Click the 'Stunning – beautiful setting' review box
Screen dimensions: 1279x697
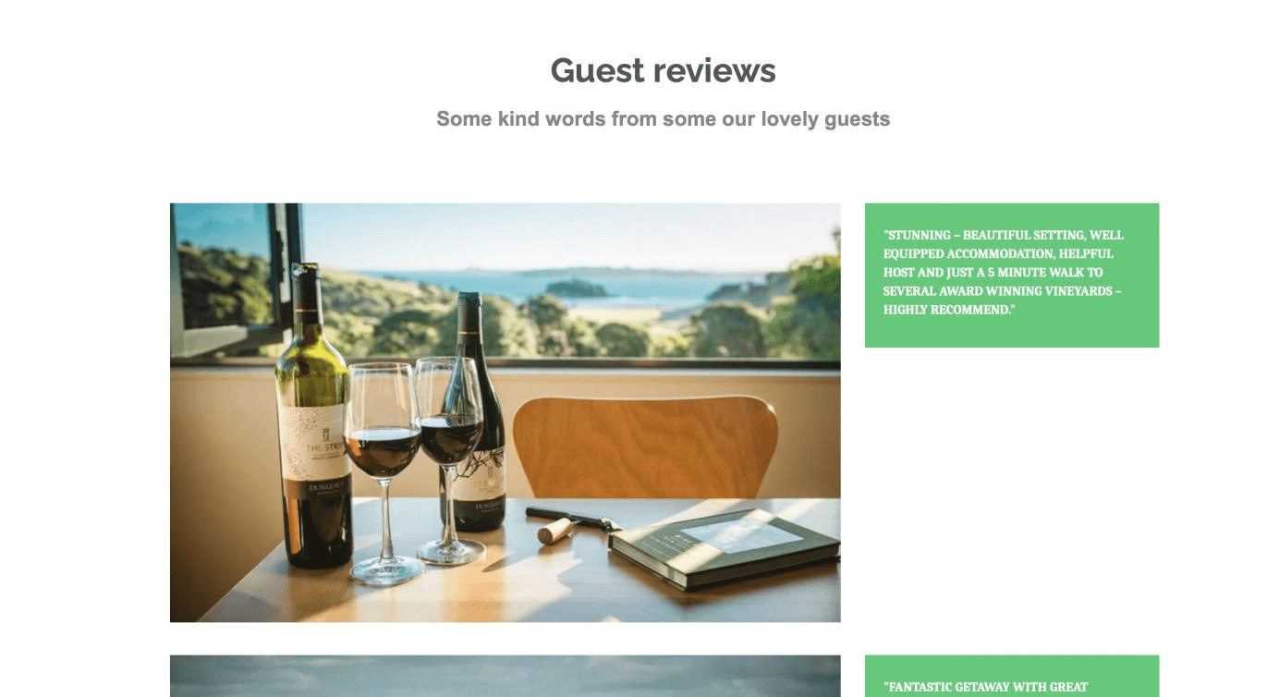point(1012,275)
